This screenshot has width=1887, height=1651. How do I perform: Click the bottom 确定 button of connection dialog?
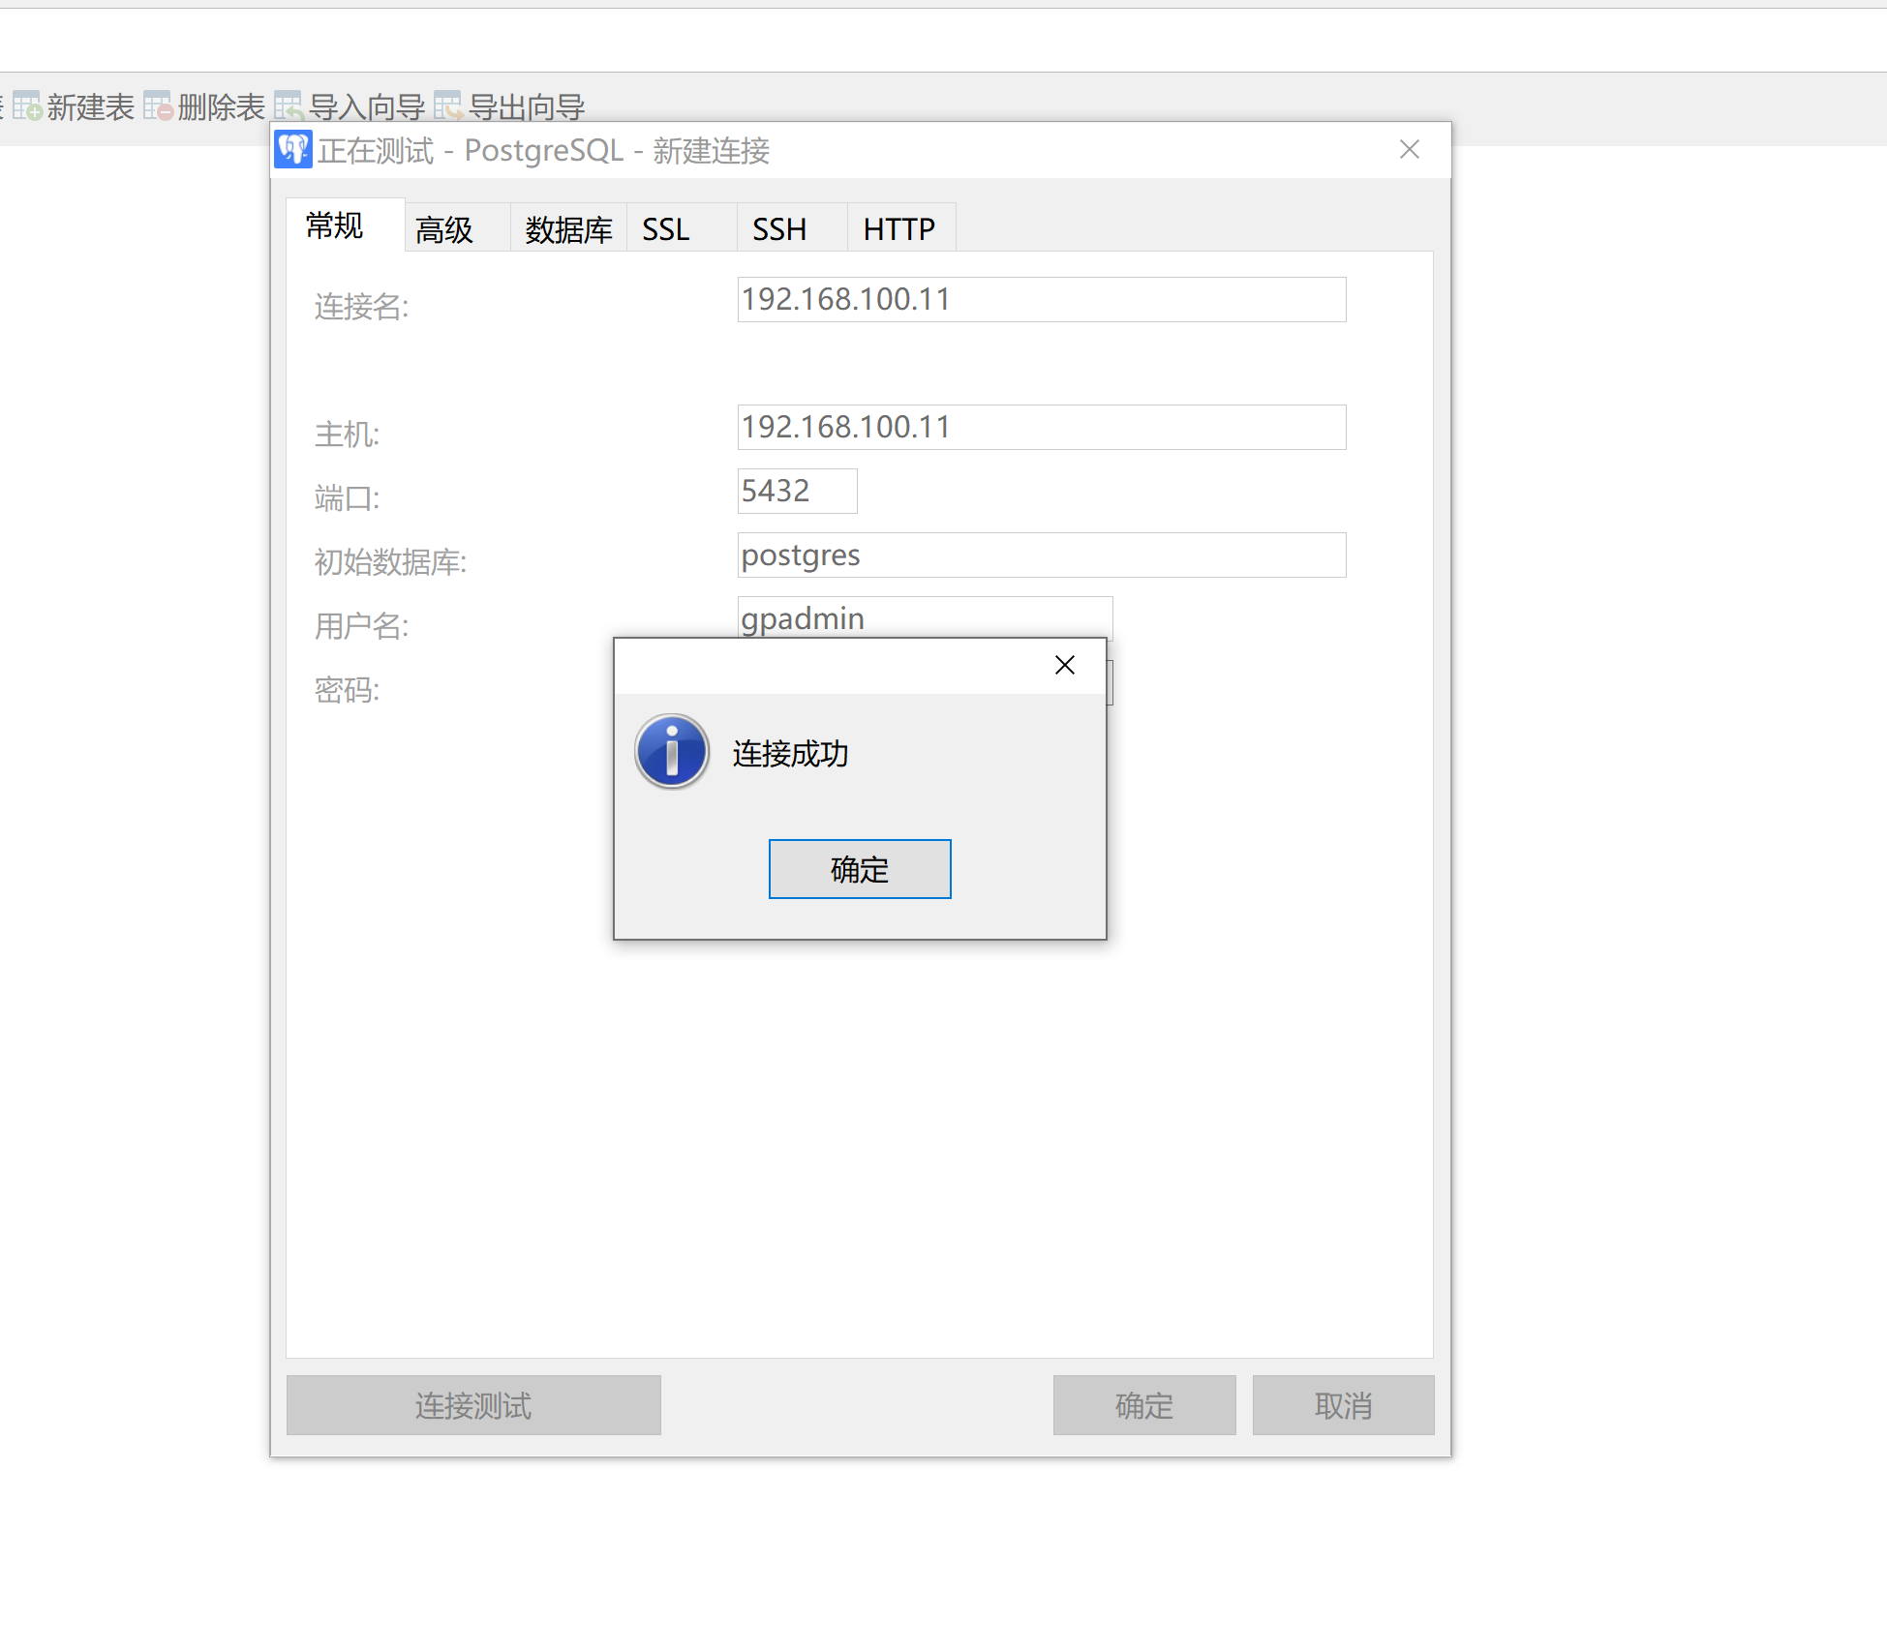tap(1144, 1405)
